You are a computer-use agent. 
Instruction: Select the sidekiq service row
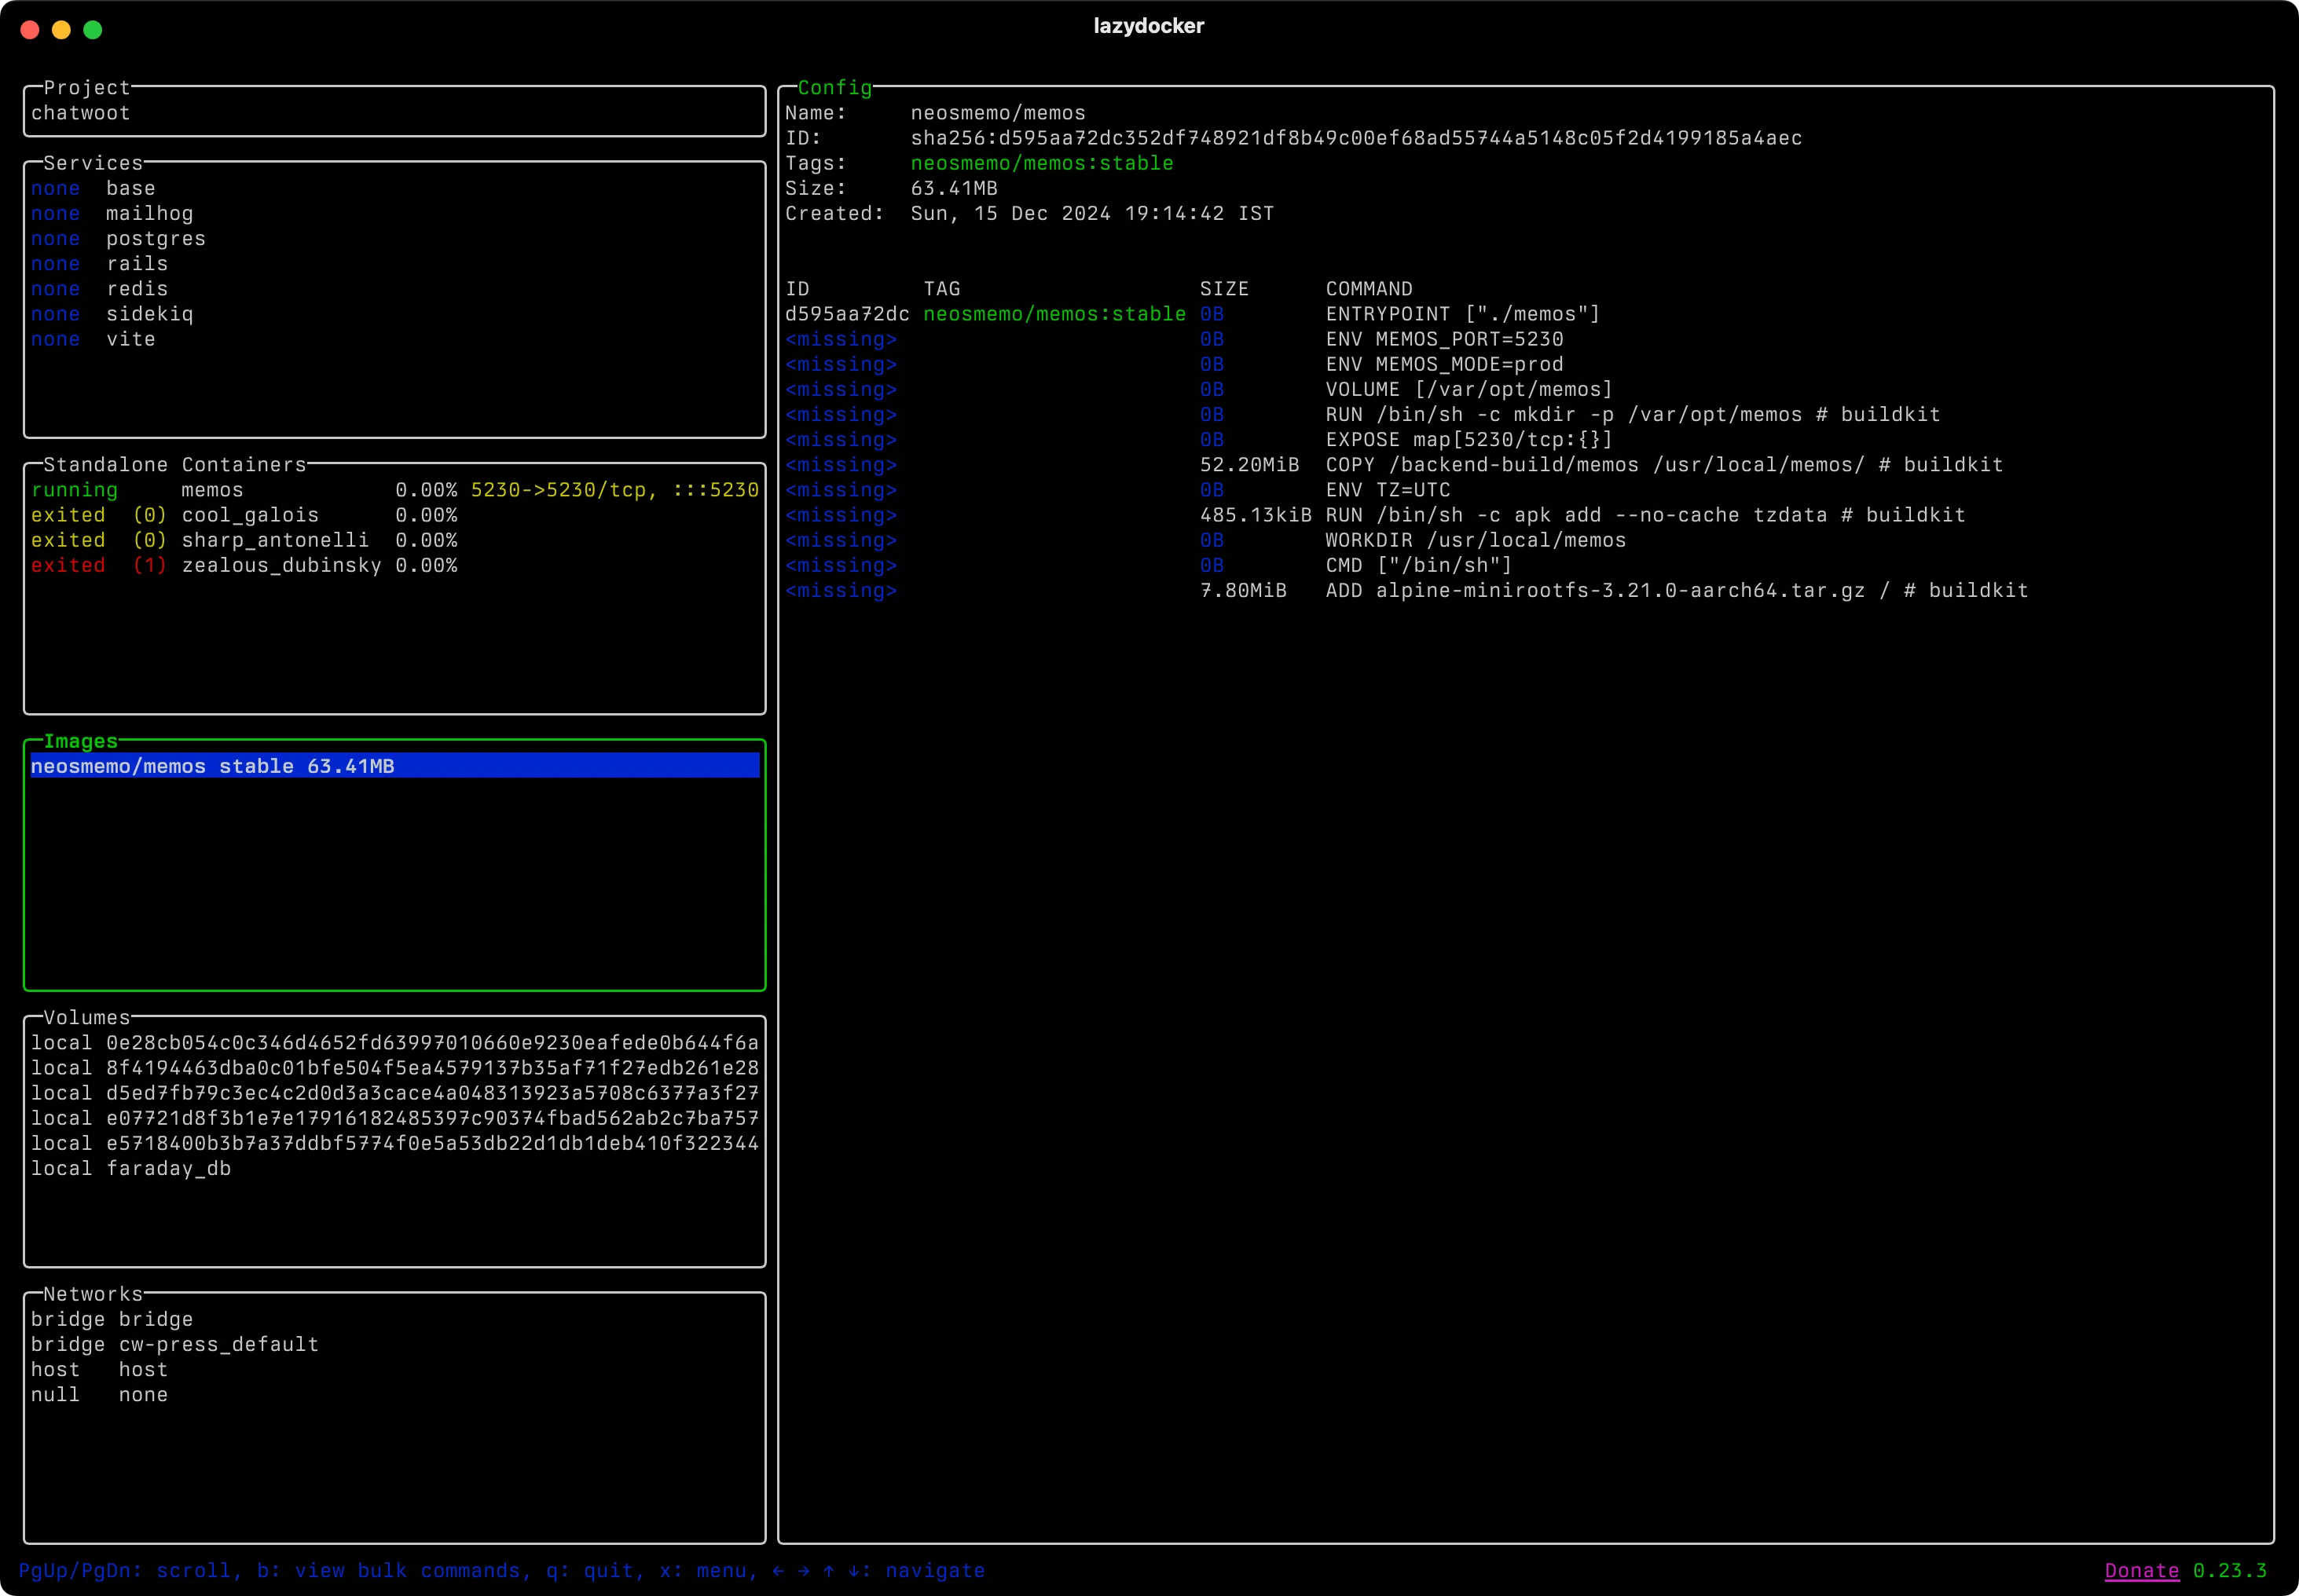point(149,314)
